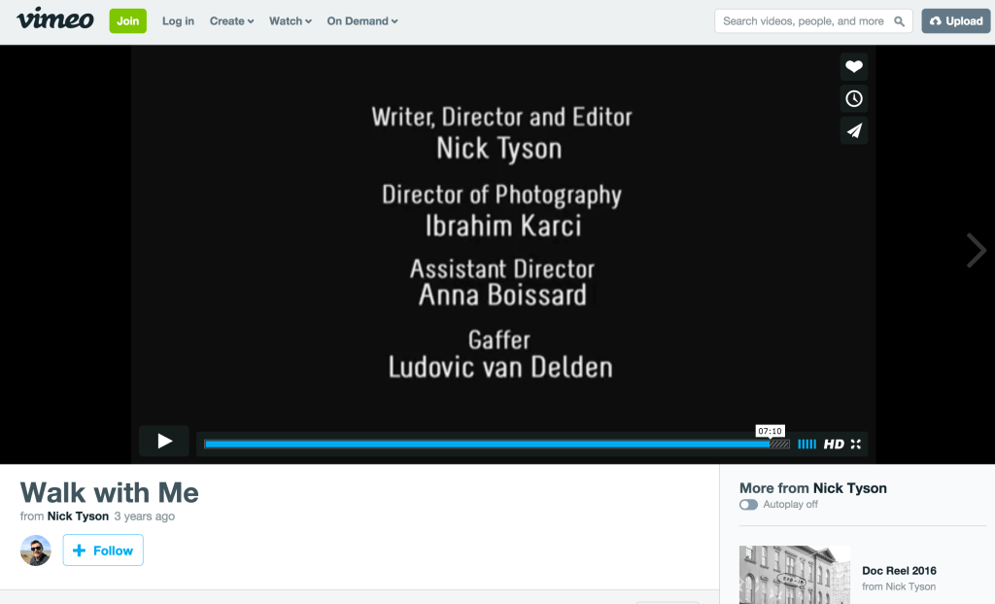
Task: Click the green Join button
Action: (x=127, y=21)
